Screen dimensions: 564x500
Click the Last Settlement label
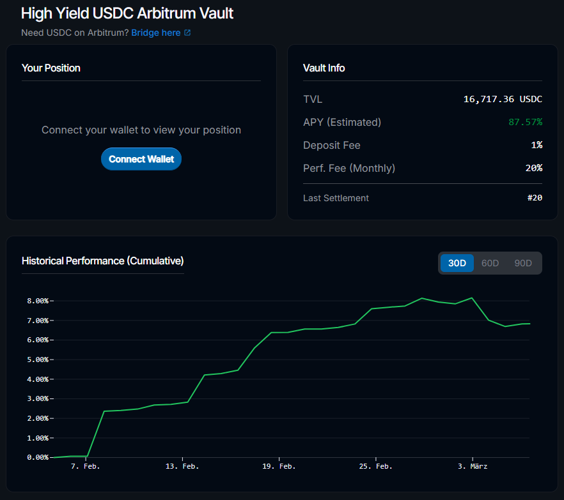coord(336,198)
